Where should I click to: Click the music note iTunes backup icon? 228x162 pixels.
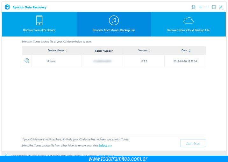click(x=114, y=20)
